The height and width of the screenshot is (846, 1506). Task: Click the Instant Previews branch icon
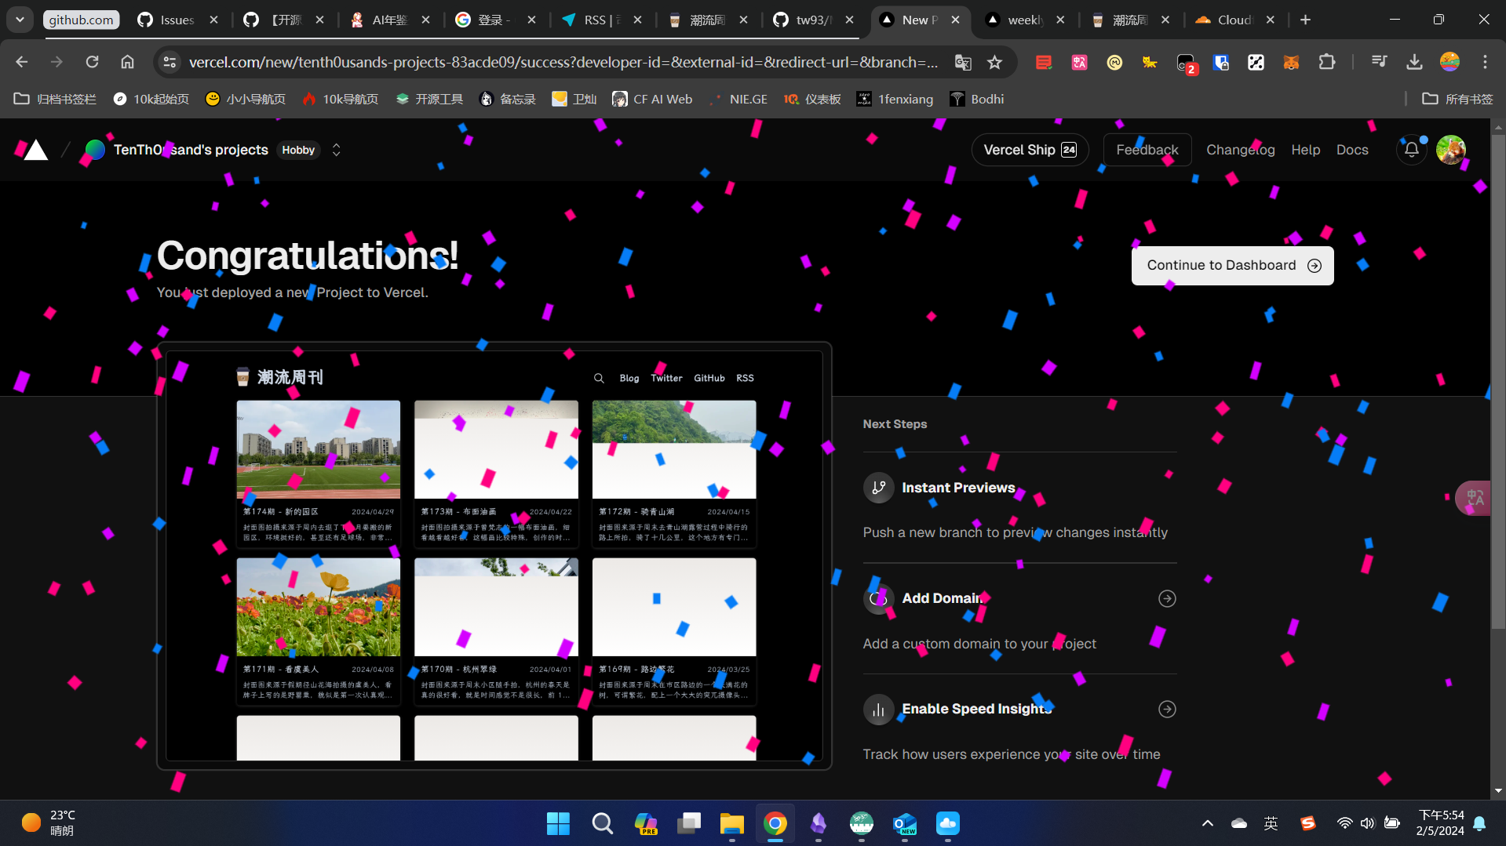pyautogui.click(x=878, y=488)
